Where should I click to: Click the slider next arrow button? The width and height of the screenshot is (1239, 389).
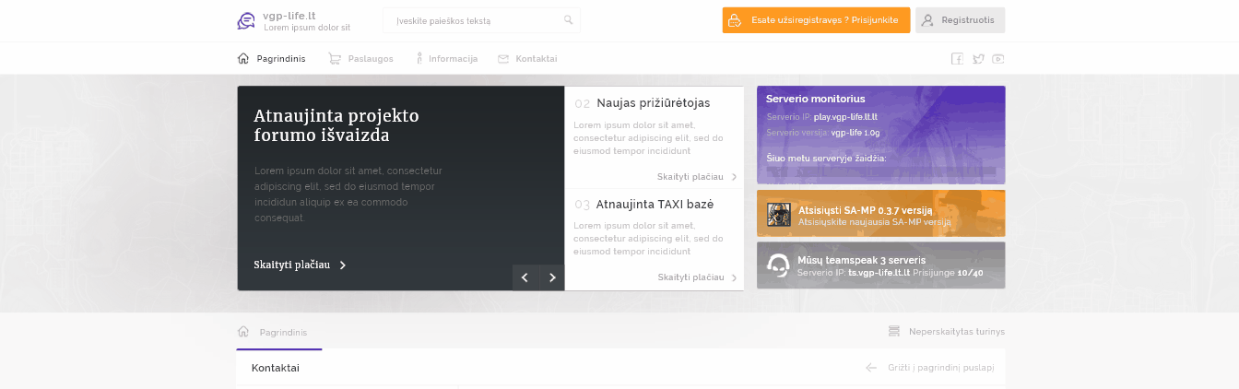click(551, 277)
